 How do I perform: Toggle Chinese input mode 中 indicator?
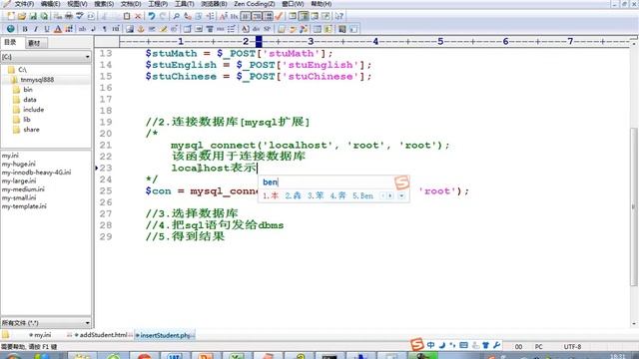(x=430, y=345)
